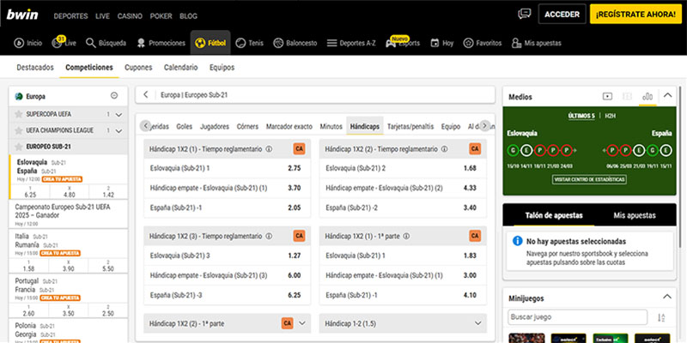Open Promociones section

click(x=161, y=43)
